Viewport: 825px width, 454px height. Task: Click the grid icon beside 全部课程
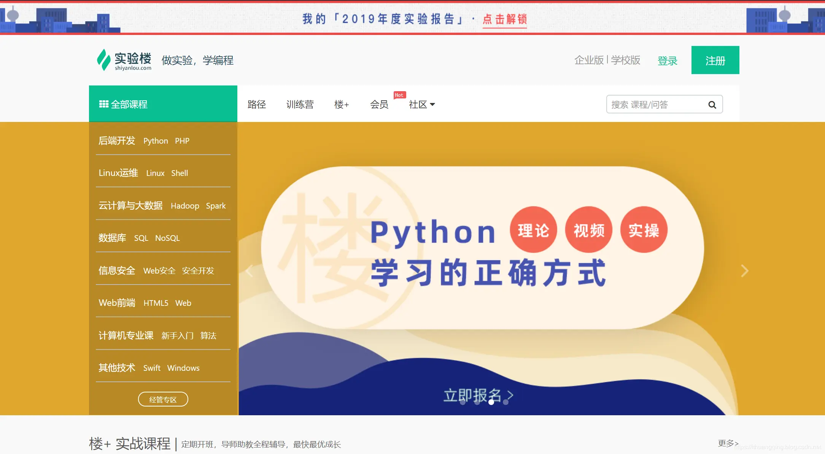(103, 104)
